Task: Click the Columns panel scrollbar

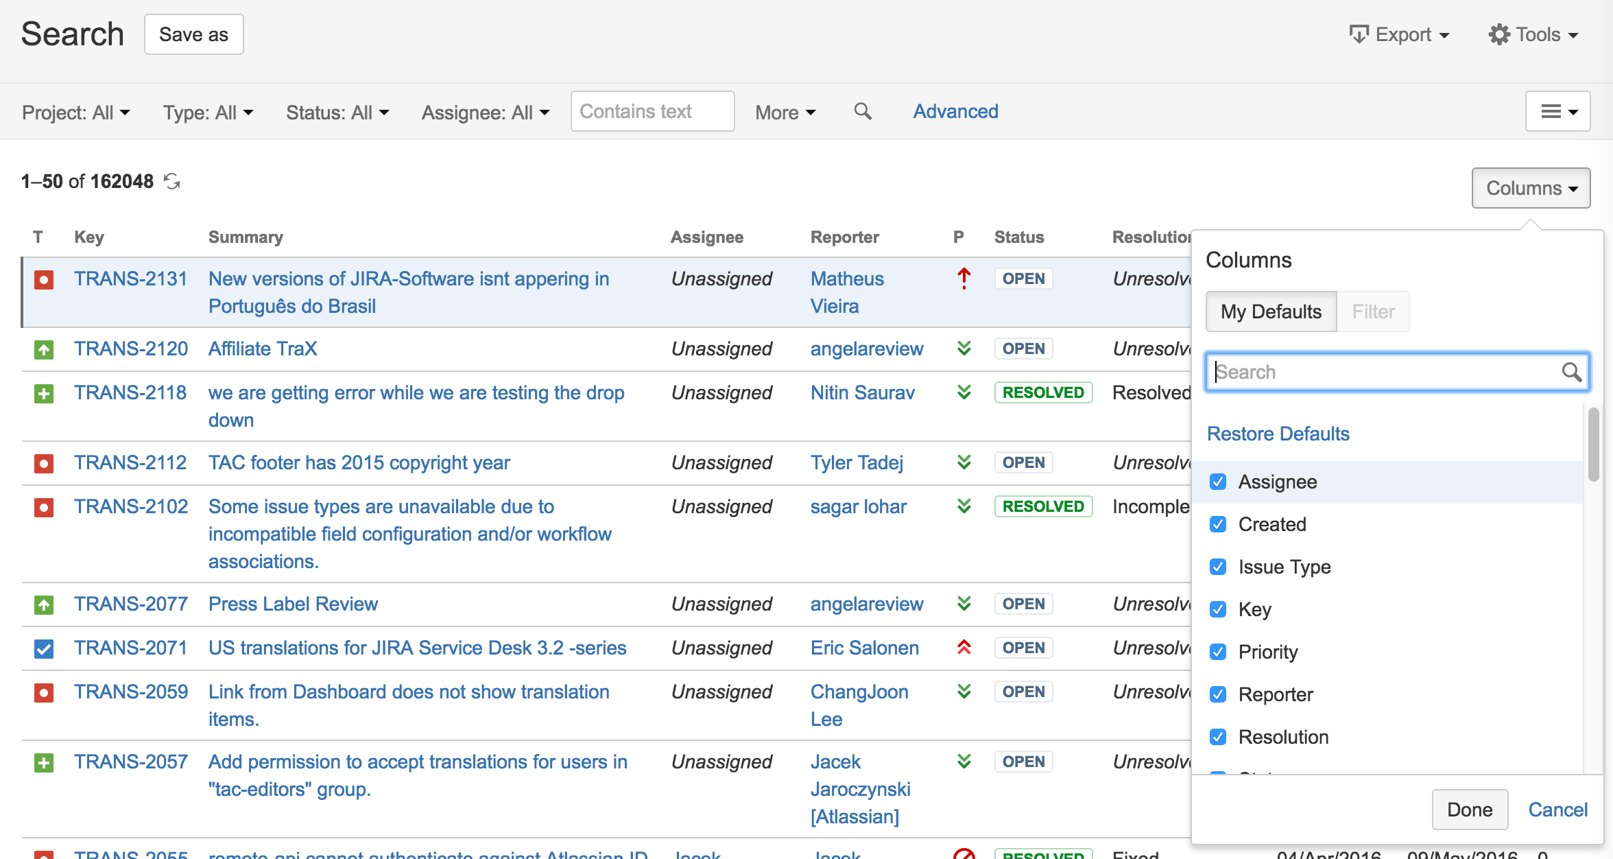Action: [x=1593, y=446]
